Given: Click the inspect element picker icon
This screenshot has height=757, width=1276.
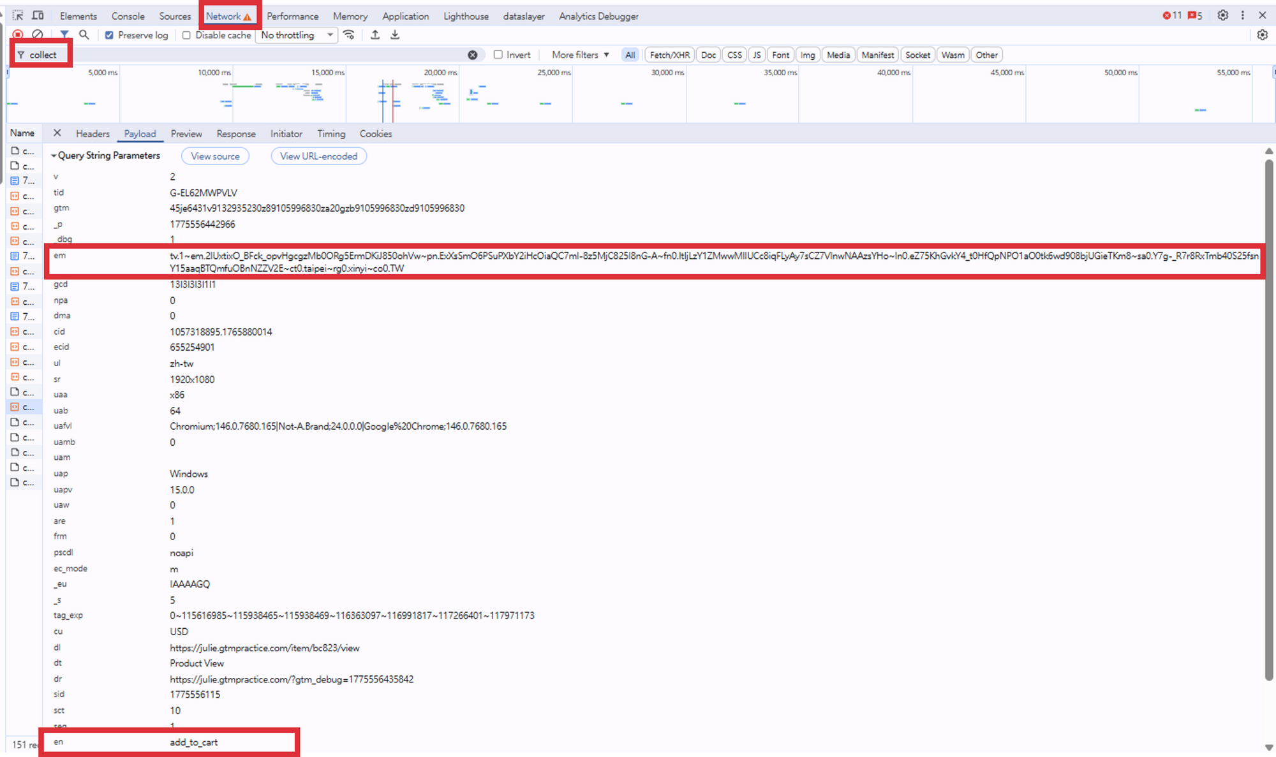Looking at the screenshot, I should [x=18, y=15].
